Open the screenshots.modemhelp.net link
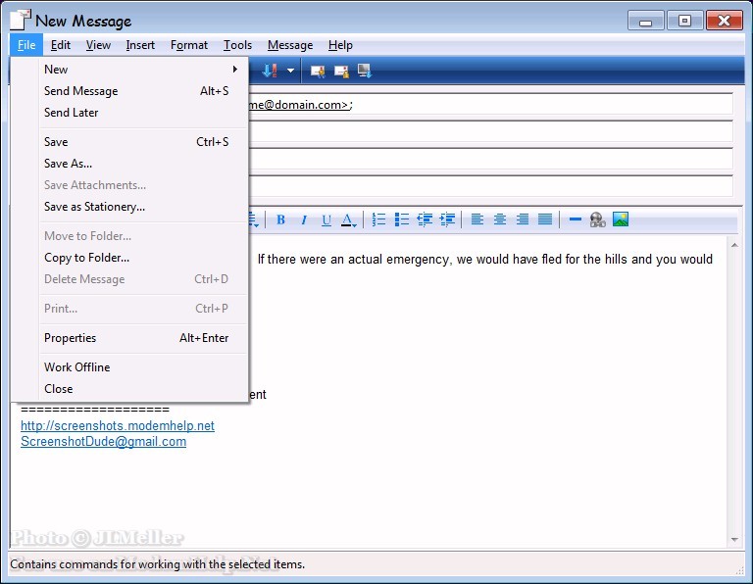The width and height of the screenshot is (753, 584). pos(118,426)
